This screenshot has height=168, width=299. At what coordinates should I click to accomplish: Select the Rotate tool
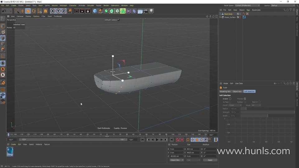[34, 11]
